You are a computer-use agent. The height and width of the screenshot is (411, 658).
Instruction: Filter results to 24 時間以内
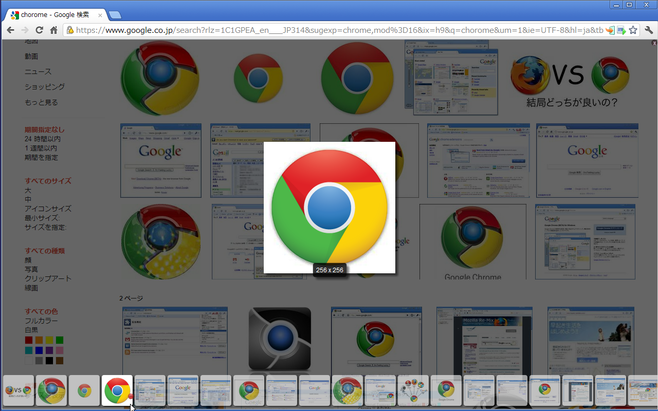click(x=43, y=139)
